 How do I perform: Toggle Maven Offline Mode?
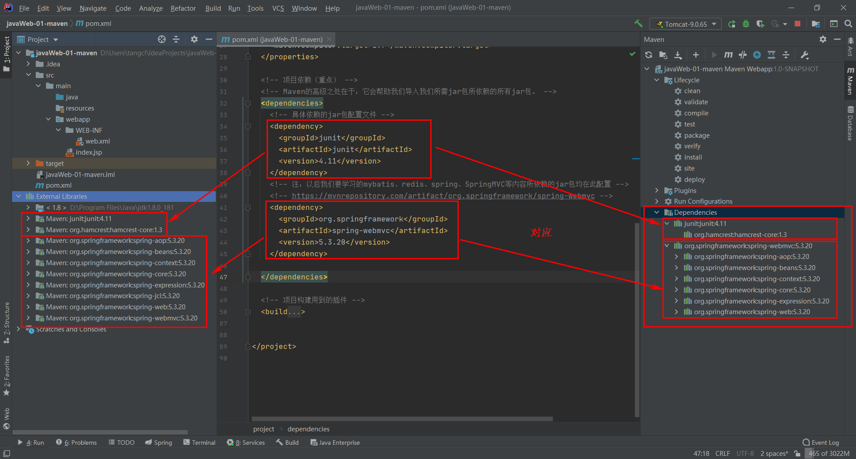(743, 55)
